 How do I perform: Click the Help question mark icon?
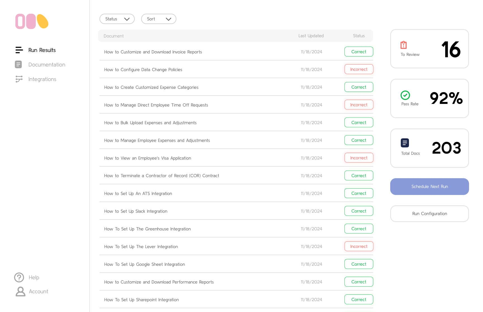(19, 277)
